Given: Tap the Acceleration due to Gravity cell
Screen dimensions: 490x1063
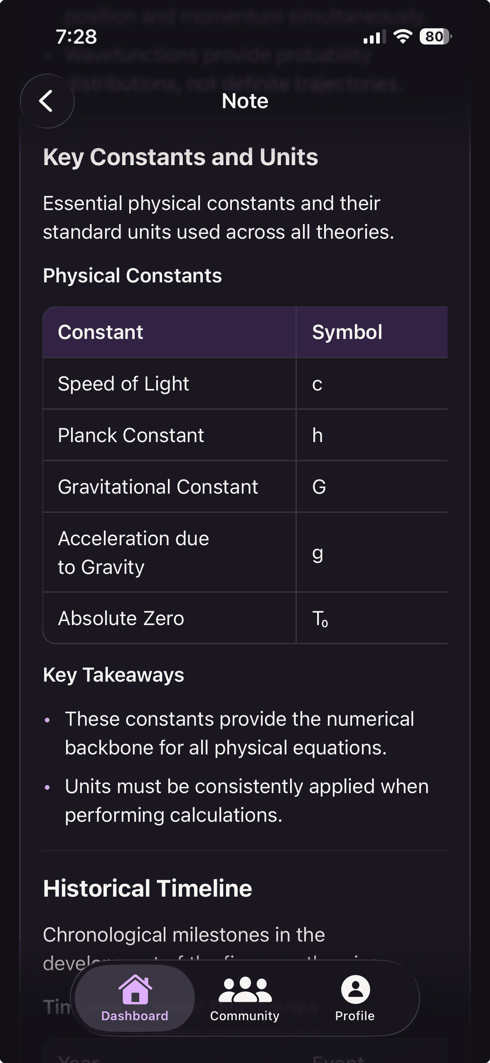Looking at the screenshot, I should 169,552.
